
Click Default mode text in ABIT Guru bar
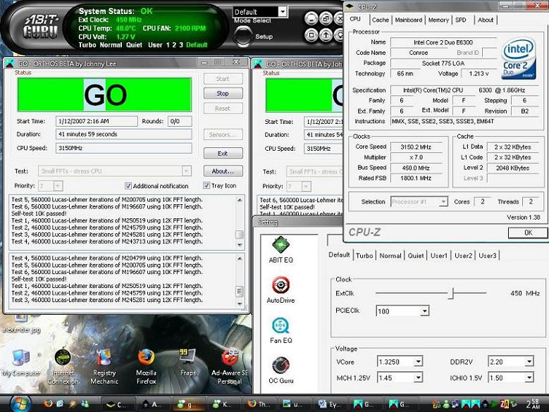pyautogui.click(x=197, y=45)
